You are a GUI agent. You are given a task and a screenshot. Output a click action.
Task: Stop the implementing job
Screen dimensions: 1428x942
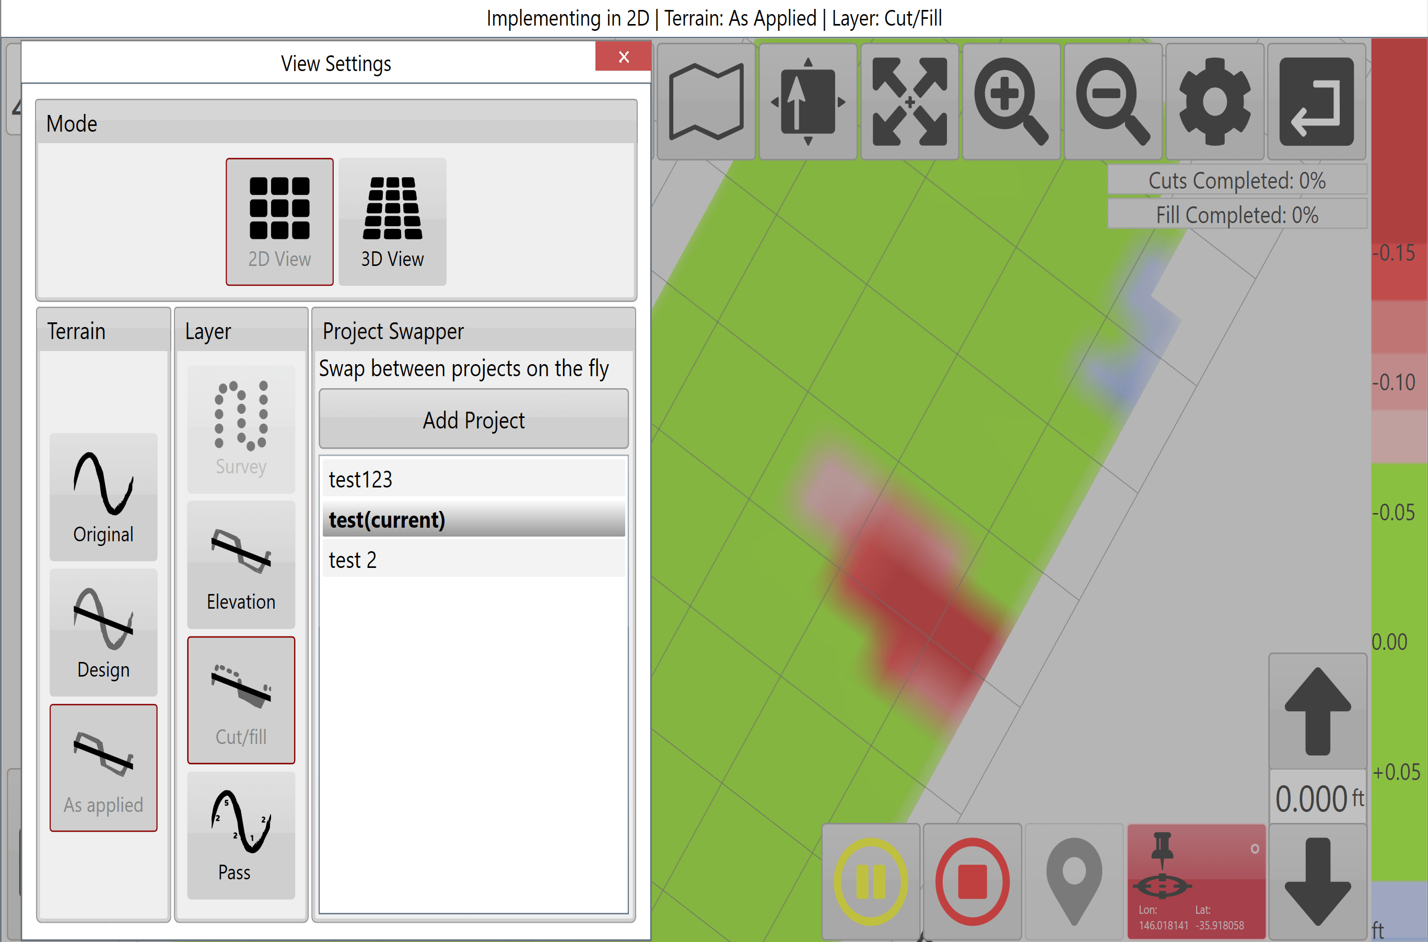[972, 881]
